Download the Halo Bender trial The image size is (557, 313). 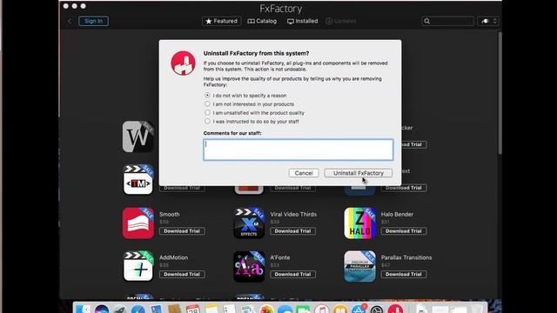coord(404,231)
